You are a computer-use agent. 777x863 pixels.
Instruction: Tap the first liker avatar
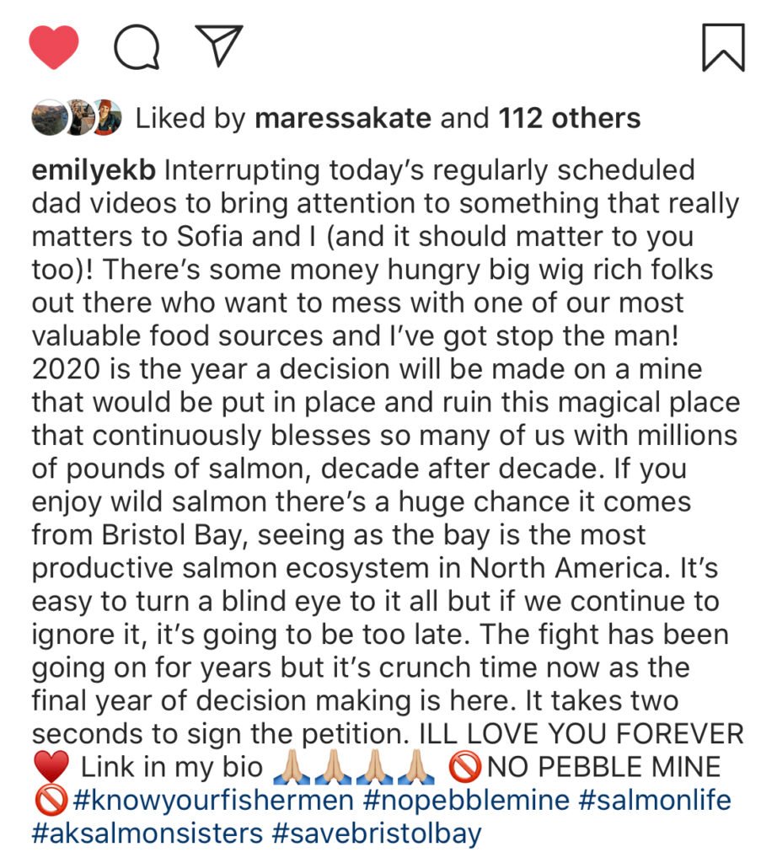(x=46, y=119)
